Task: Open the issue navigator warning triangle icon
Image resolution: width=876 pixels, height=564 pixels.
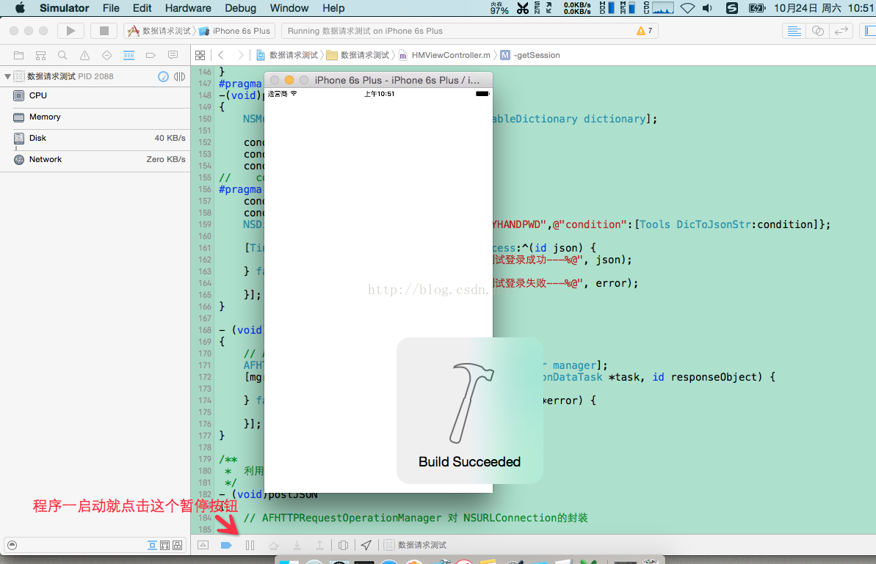Action: 84,55
